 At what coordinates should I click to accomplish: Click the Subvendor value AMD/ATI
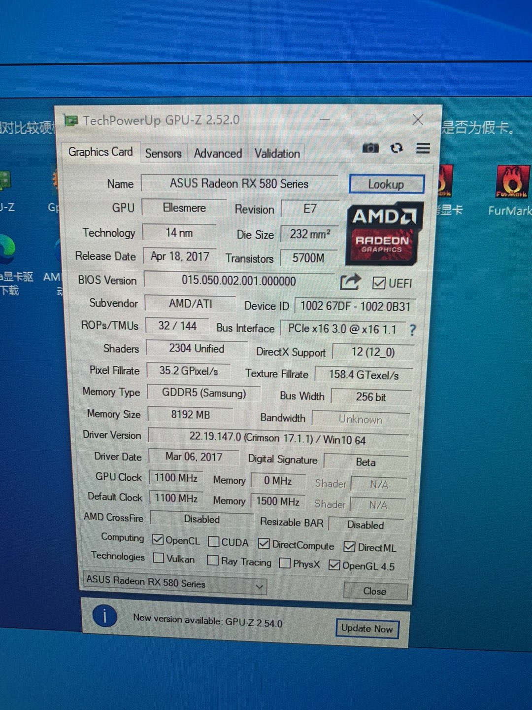[191, 304]
